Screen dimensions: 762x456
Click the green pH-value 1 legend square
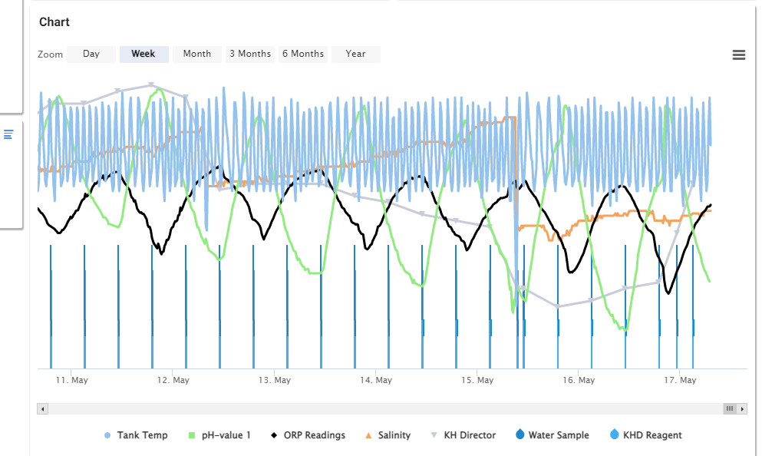tap(192, 435)
